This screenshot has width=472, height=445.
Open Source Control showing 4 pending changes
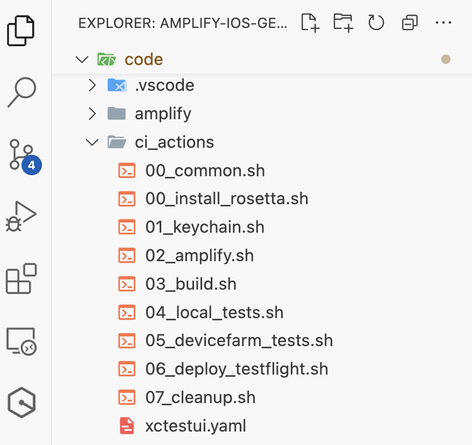click(22, 153)
